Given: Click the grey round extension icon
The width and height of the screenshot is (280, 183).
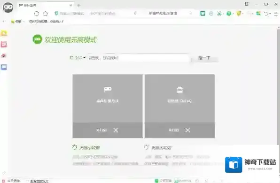Looking at the screenshot, I should point(211,14).
